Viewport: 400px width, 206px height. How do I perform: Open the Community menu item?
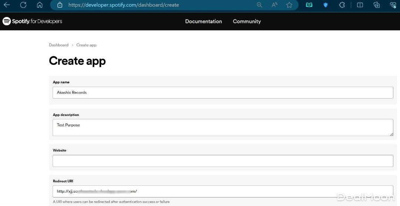pos(247,21)
